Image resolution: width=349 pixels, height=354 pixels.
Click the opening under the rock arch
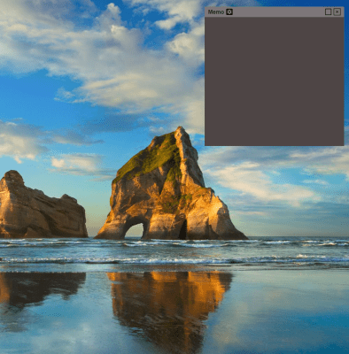coord(135,231)
